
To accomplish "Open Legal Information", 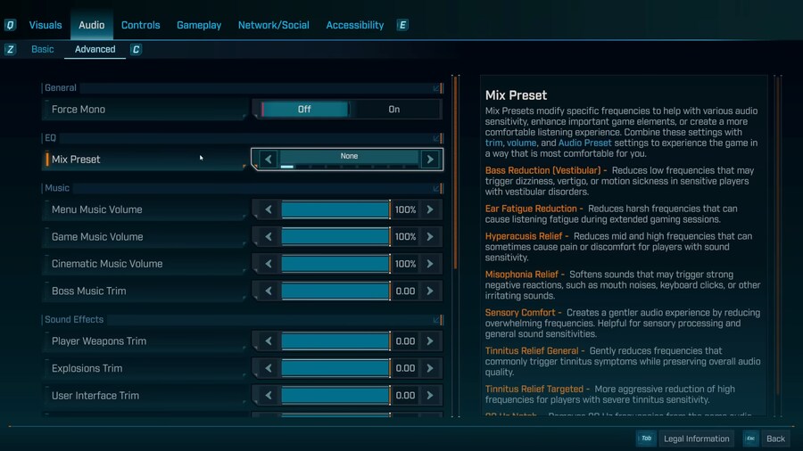I will tap(697, 439).
